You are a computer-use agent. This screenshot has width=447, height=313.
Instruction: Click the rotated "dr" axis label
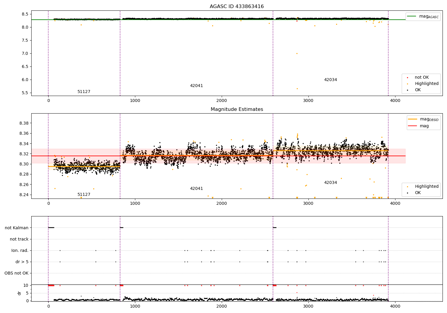click(19, 293)
